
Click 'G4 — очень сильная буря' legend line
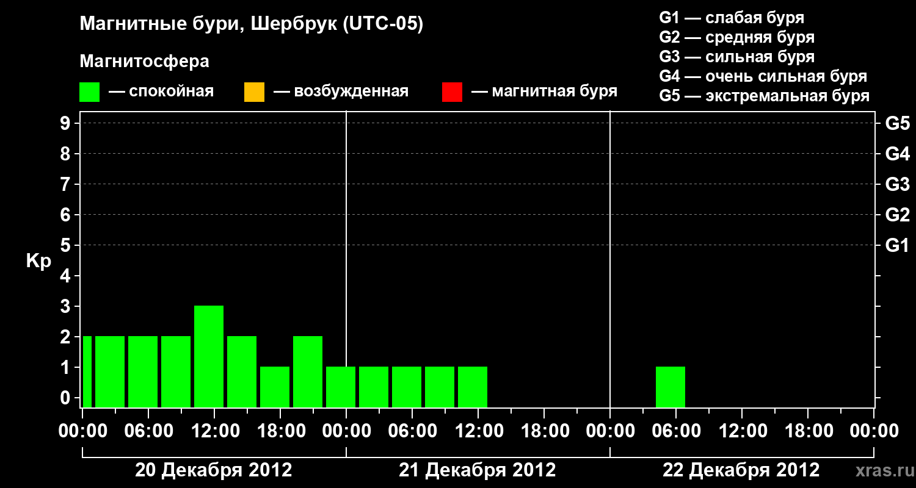pos(763,76)
